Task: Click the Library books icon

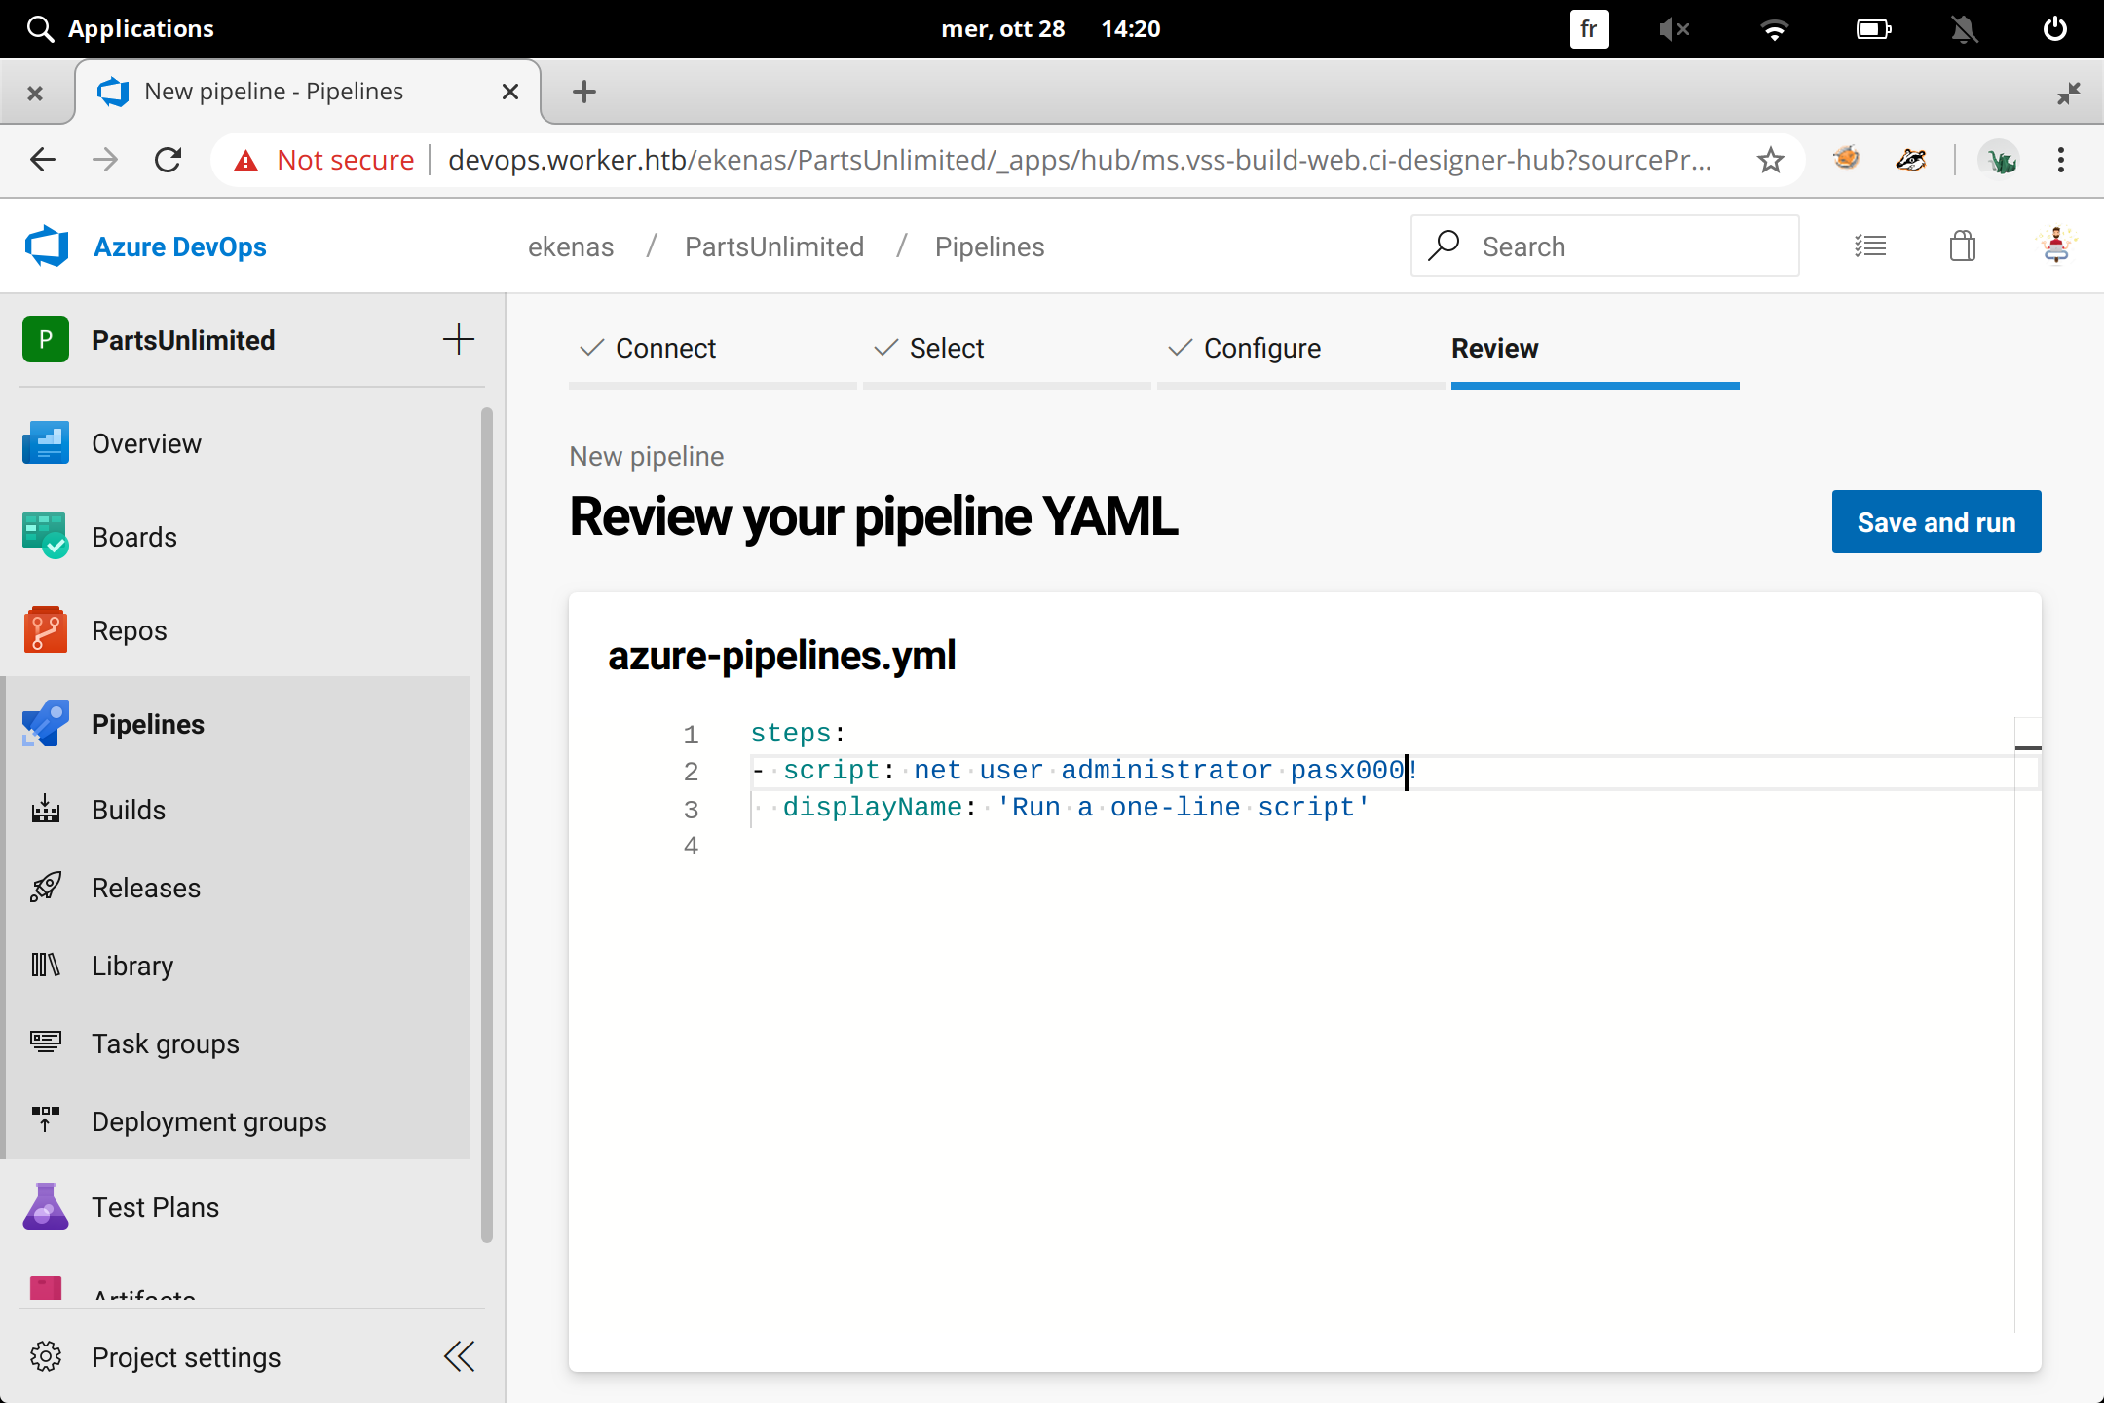Action: pyautogui.click(x=45, y=966)
